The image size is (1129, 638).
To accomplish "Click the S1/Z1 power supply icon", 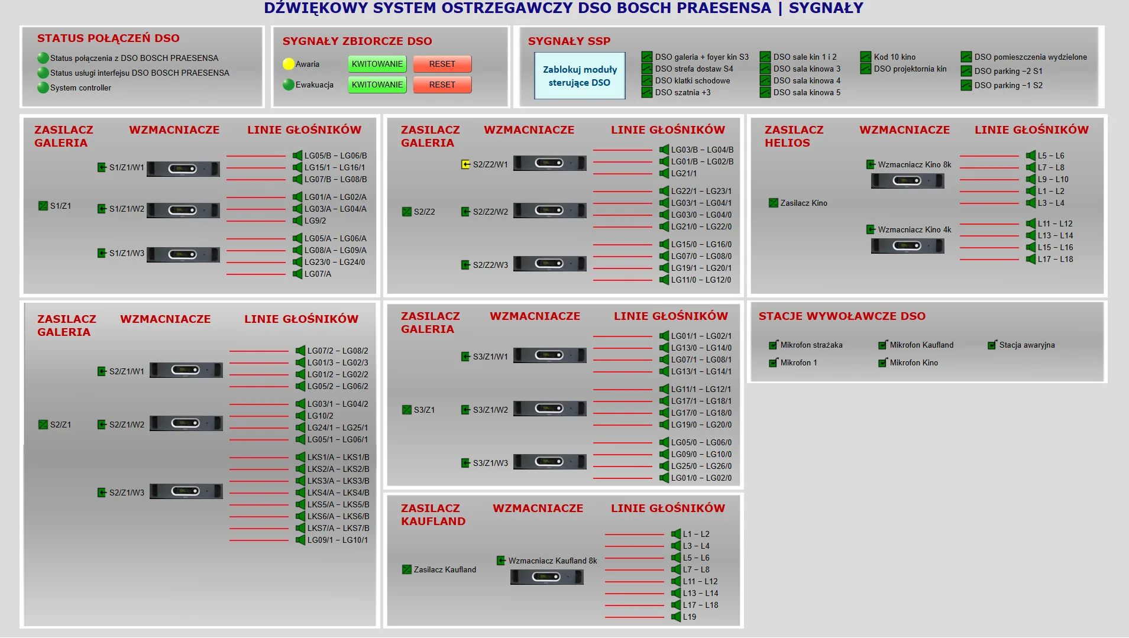I will tap(43, 206).
